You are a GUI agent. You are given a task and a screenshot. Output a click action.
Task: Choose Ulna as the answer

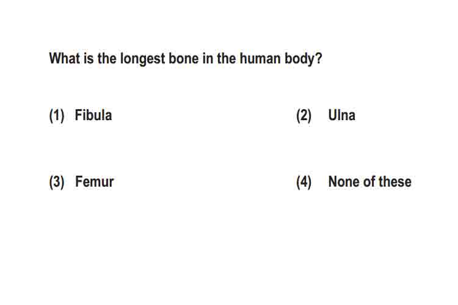pyautogui.click(x=341, y=115)
